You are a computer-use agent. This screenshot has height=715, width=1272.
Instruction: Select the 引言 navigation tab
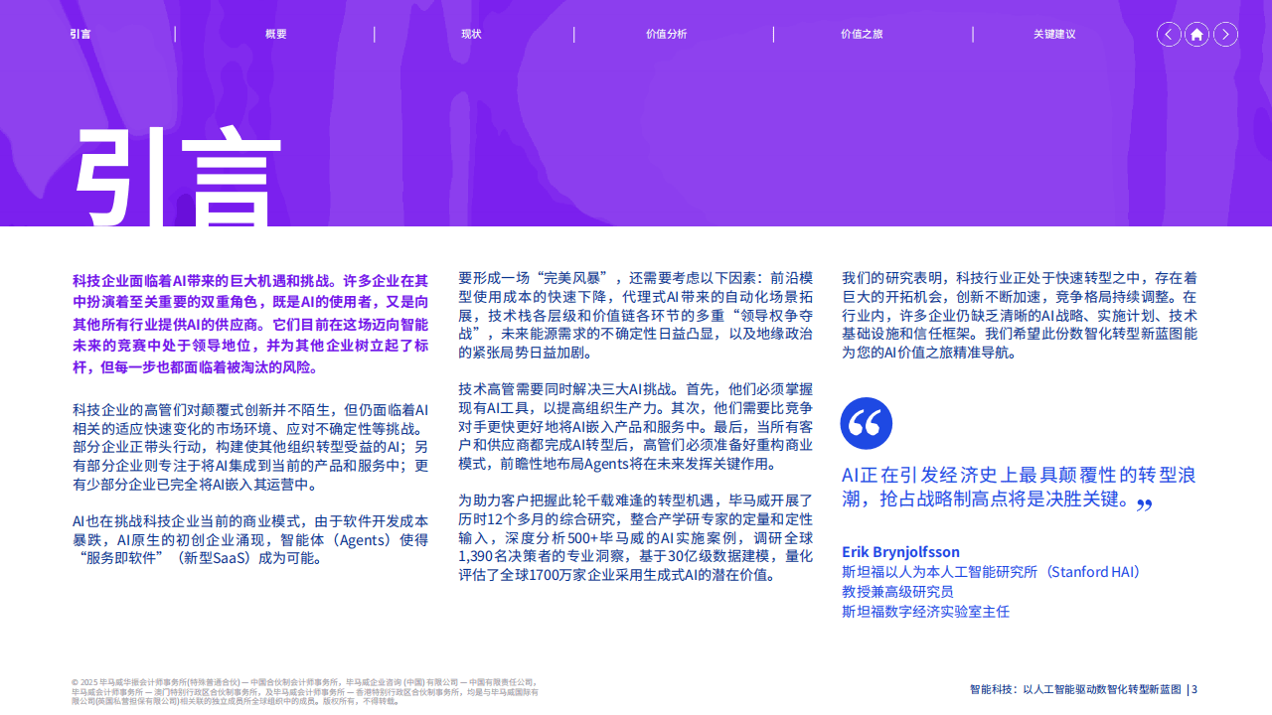[80, 34]
